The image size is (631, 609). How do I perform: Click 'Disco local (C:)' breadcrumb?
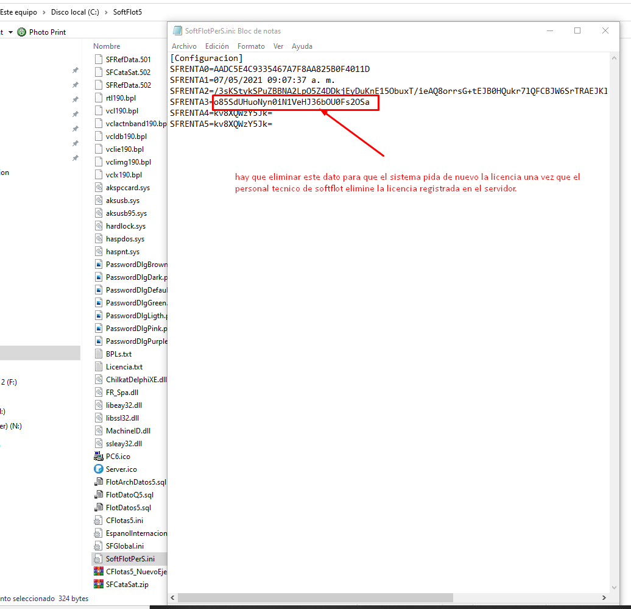pos(75,12)
